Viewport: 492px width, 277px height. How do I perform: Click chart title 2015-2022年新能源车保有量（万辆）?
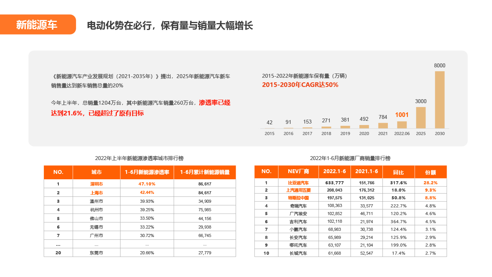[x=305, y=76]
